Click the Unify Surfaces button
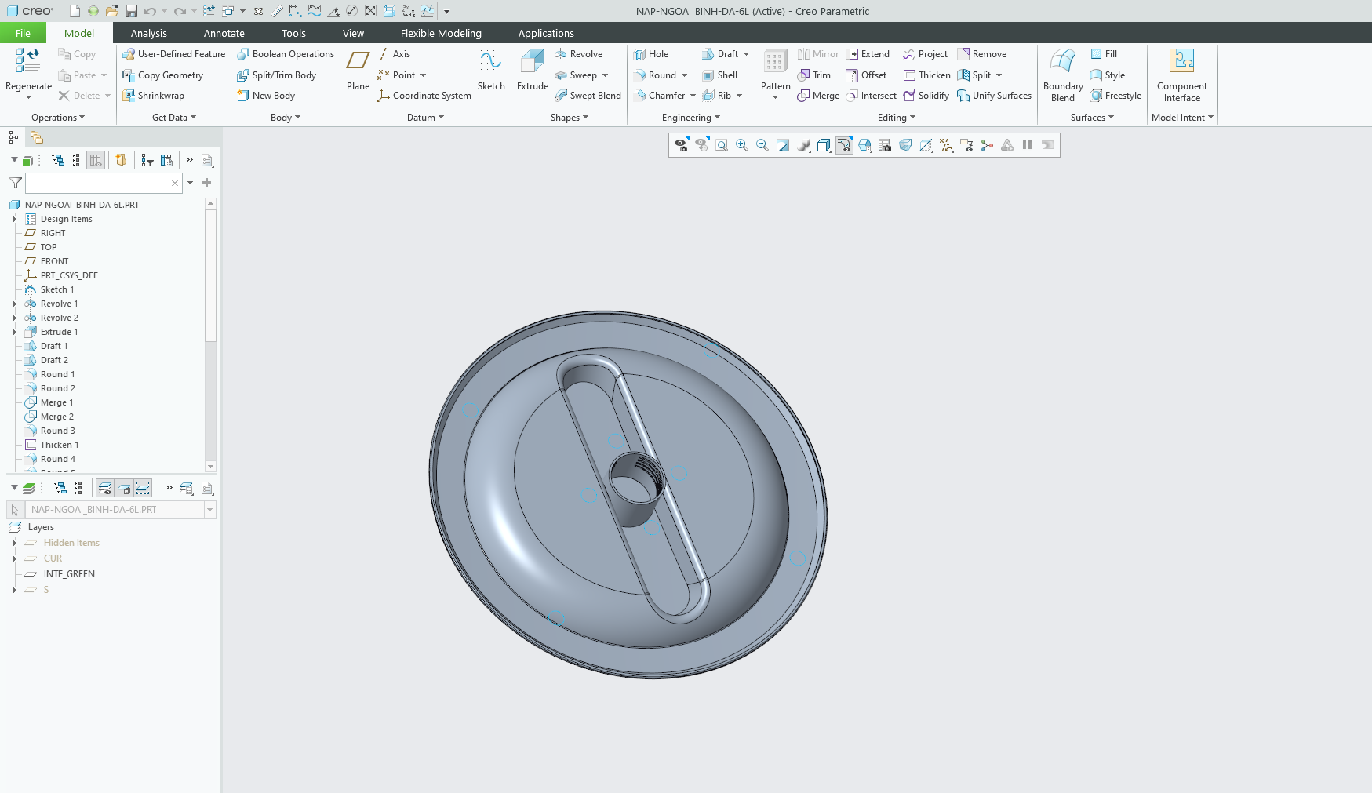Image resolution: width=1372 pixels, height=793 pixels. coord(994,96)
